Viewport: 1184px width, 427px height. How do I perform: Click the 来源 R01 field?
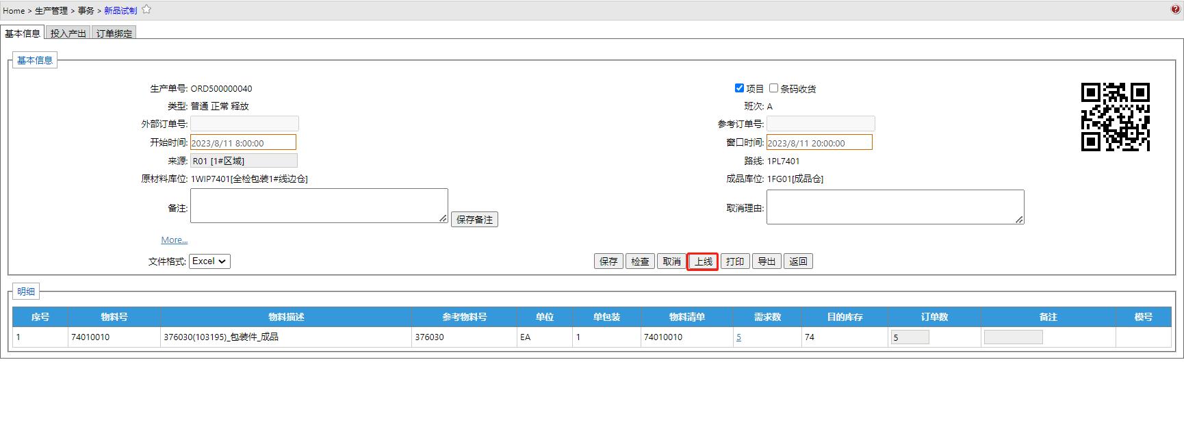(x=244, y=161)
